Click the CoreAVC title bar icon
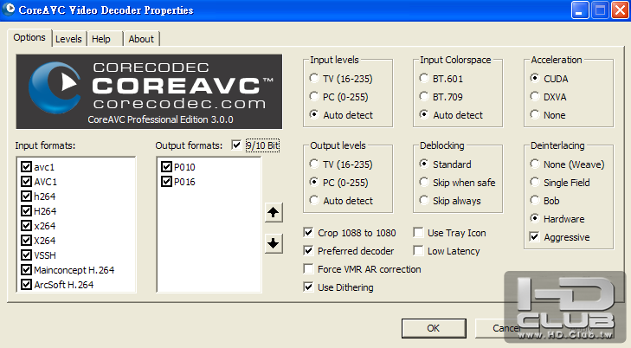 pos(9,9)
